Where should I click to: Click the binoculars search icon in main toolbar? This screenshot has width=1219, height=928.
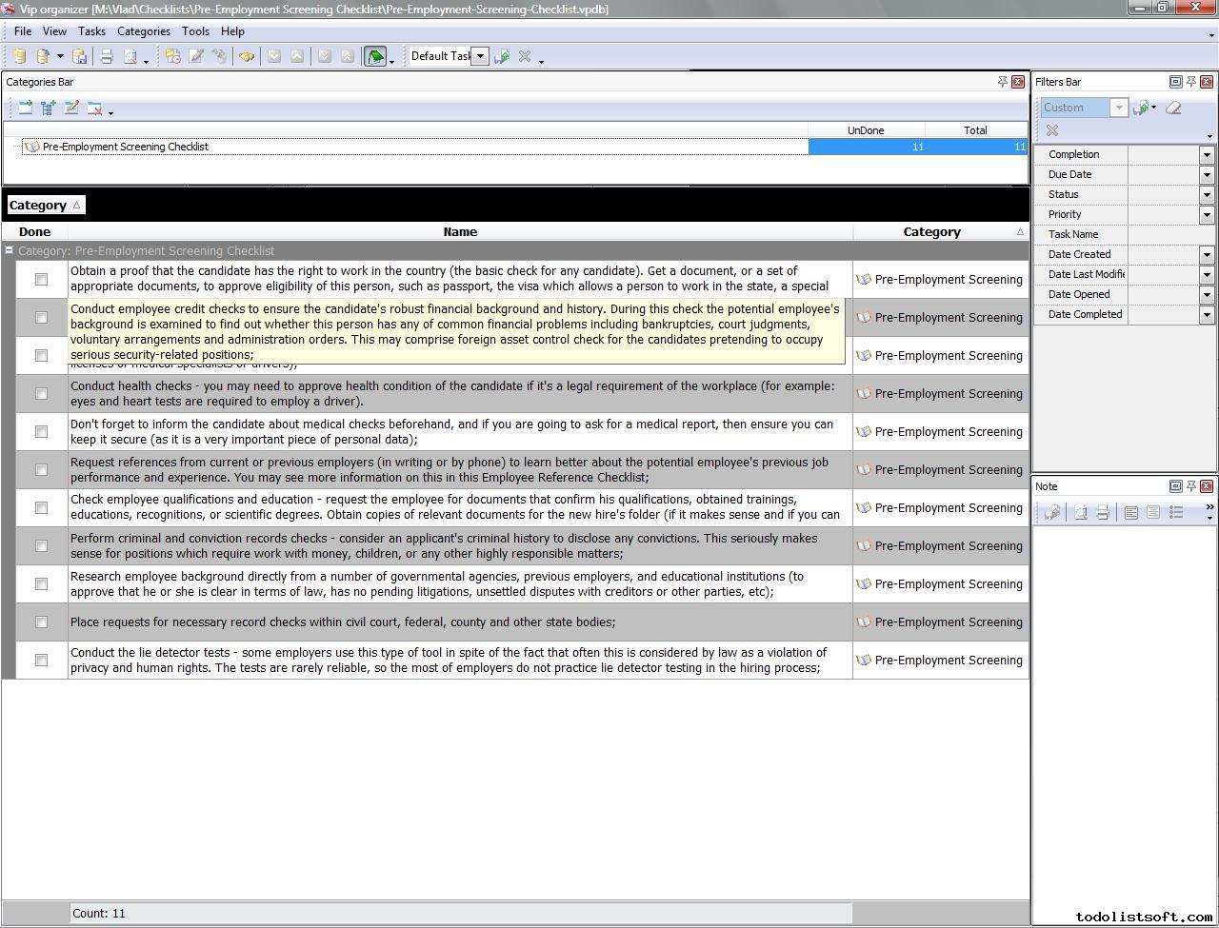[x=247, y=57]
